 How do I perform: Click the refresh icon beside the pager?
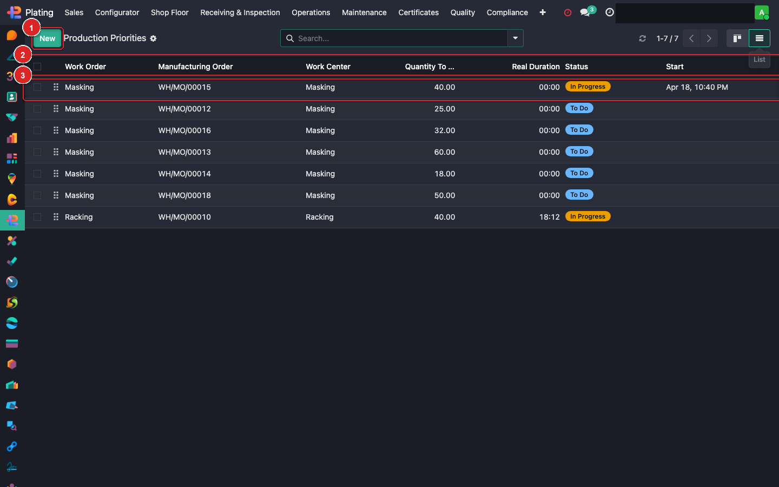[x=642, y=38]
